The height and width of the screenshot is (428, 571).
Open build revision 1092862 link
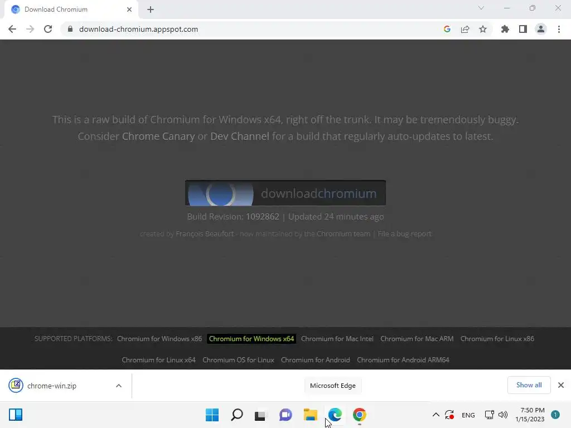[x=263, y=217]
